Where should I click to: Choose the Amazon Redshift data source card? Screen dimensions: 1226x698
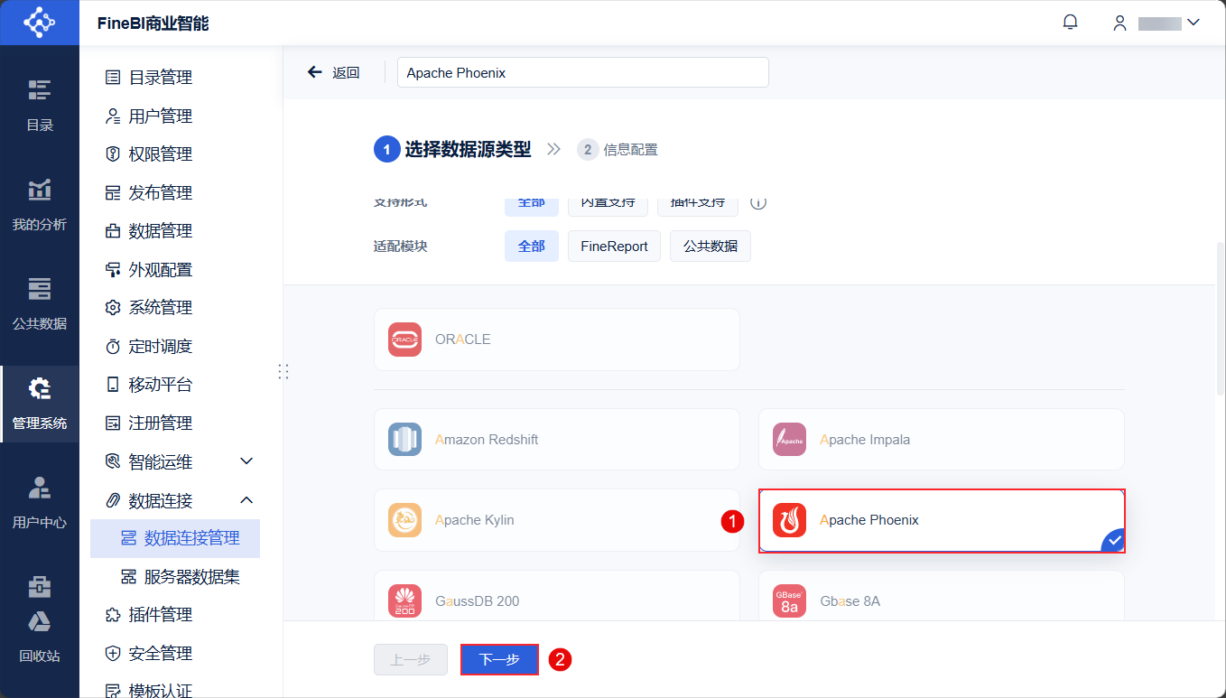557,440
